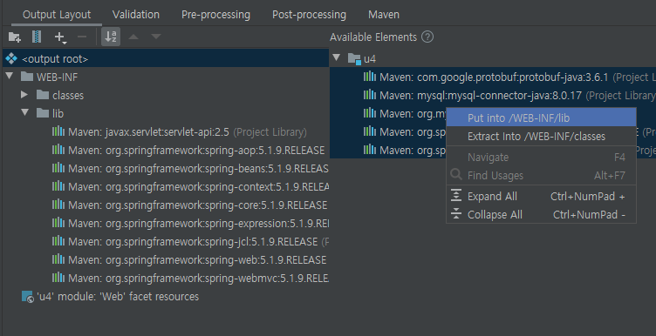Expand the classes folder arrow
The height and width of the screenshot is (336, 656).
click(24, 95)
